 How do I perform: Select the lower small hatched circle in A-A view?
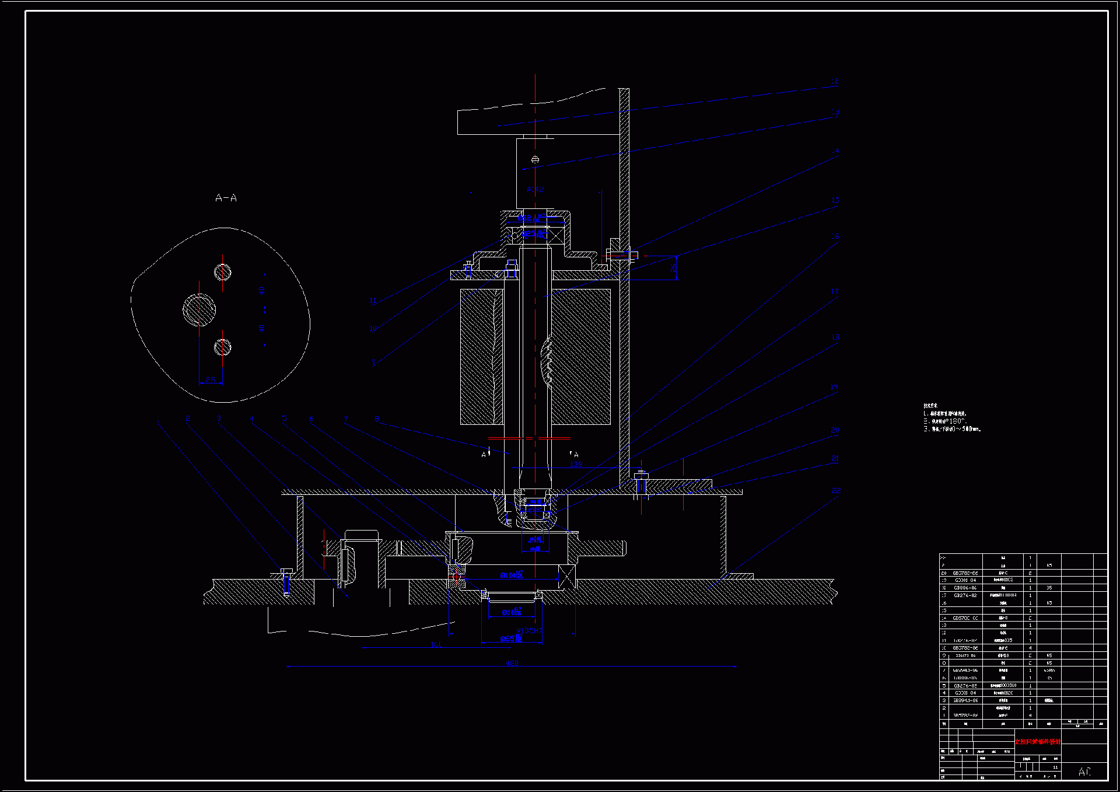click(222, 347)
